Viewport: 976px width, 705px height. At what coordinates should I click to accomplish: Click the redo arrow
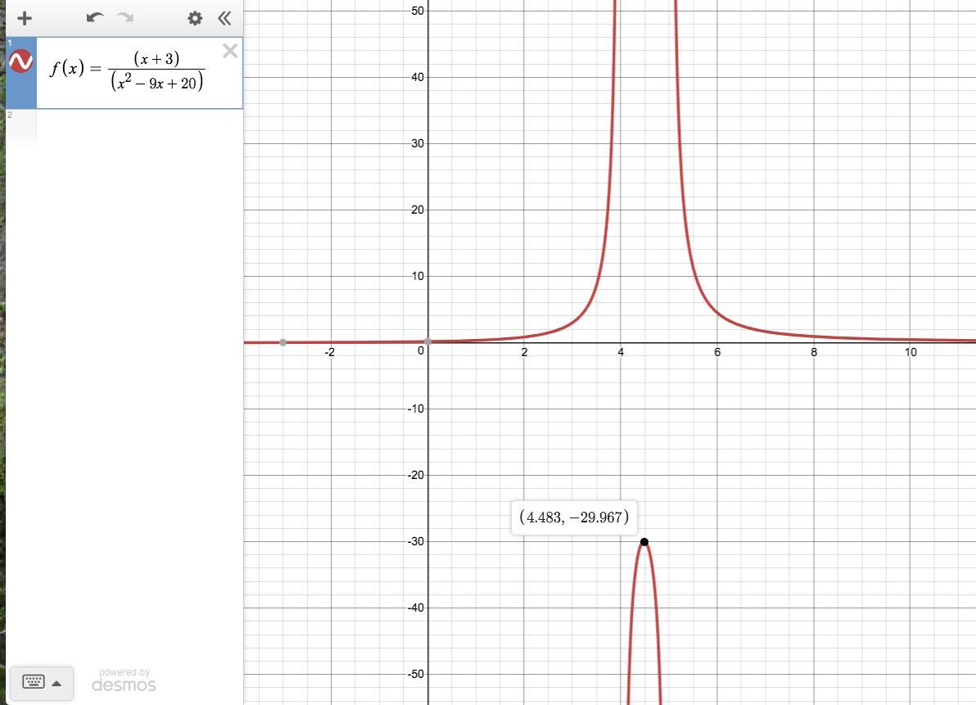coord(125,17)
